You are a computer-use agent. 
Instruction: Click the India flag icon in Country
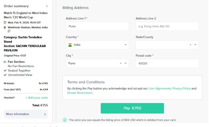[70, 45]
